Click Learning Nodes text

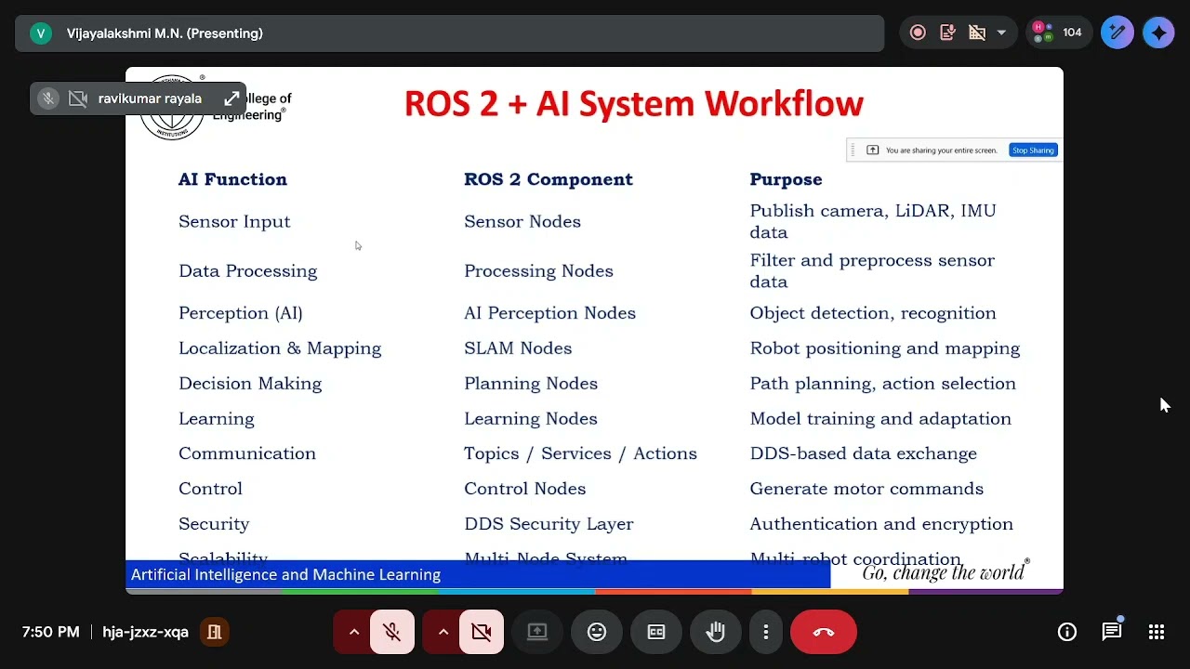pos(531,419)
